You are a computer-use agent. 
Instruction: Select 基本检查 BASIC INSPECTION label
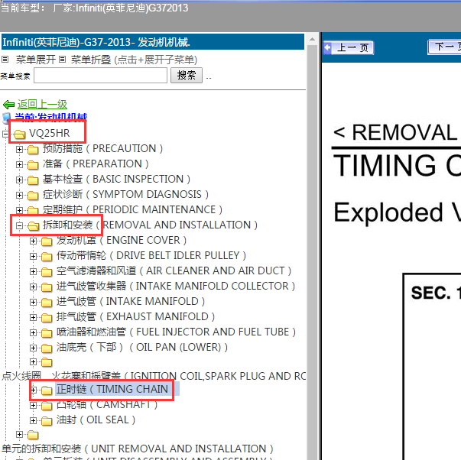coord(116,179)
